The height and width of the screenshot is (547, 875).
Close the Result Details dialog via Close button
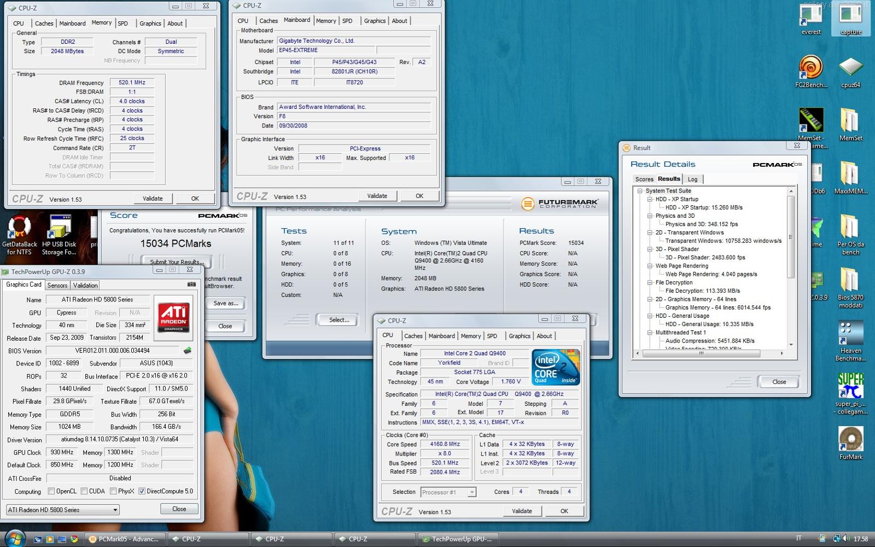779,382
